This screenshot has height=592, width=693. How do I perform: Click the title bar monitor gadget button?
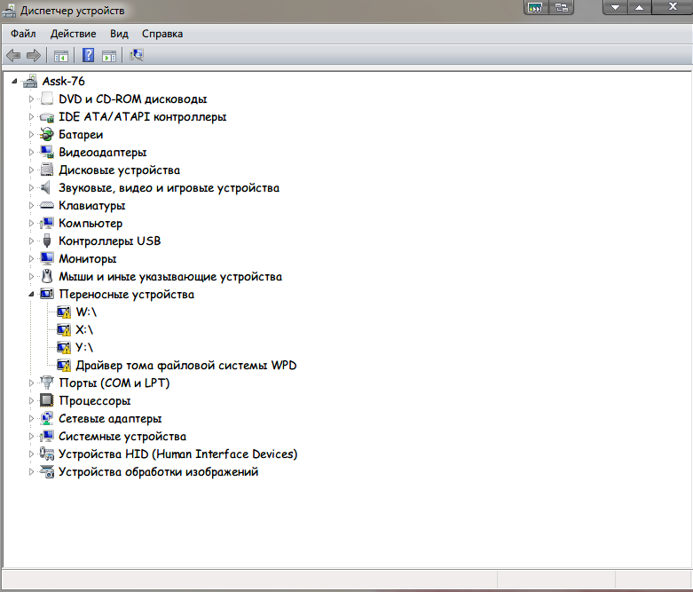click(x=536, y=7)
